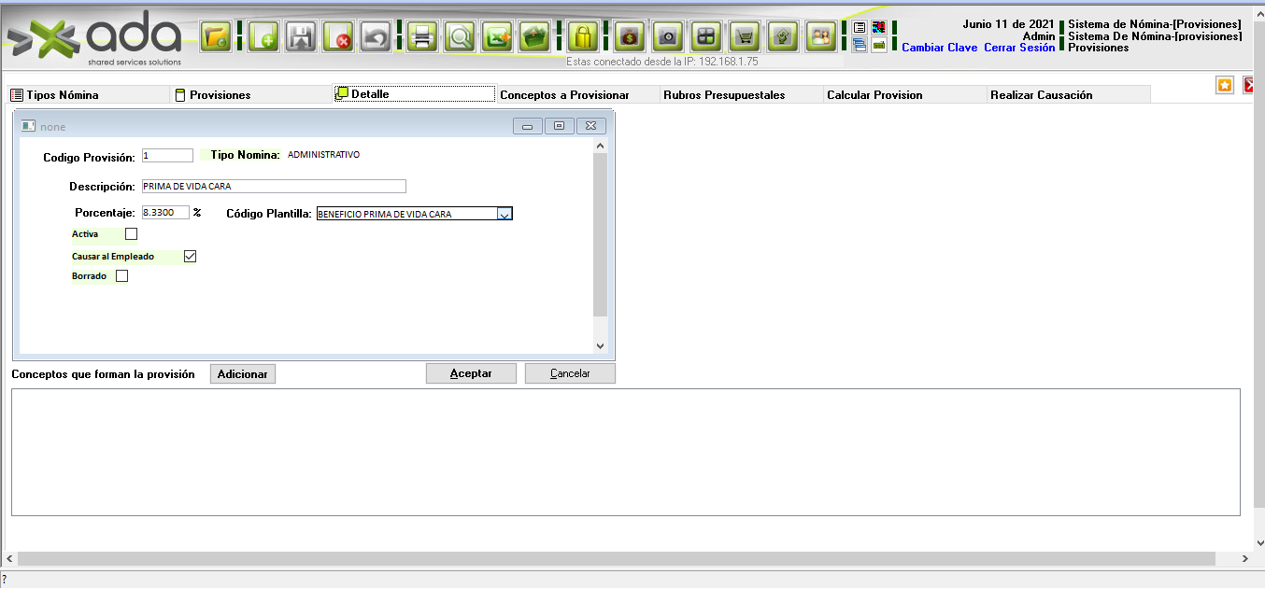Viewport: 1265px width, 589px height.
Task: Click the Aceptar button
Action: (x=471, y=373)
